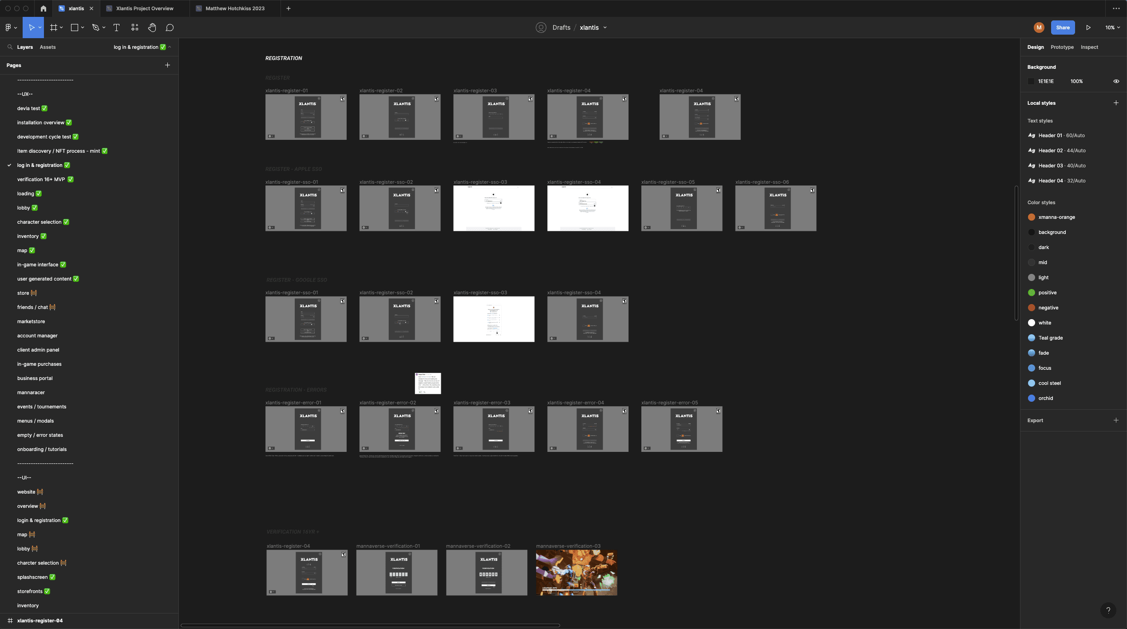Switch to the Assets tab
The image size is (1127, 629).
47,47
